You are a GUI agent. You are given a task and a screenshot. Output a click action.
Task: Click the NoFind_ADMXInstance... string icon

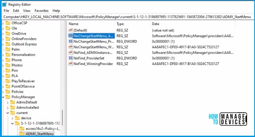point(70,52)
